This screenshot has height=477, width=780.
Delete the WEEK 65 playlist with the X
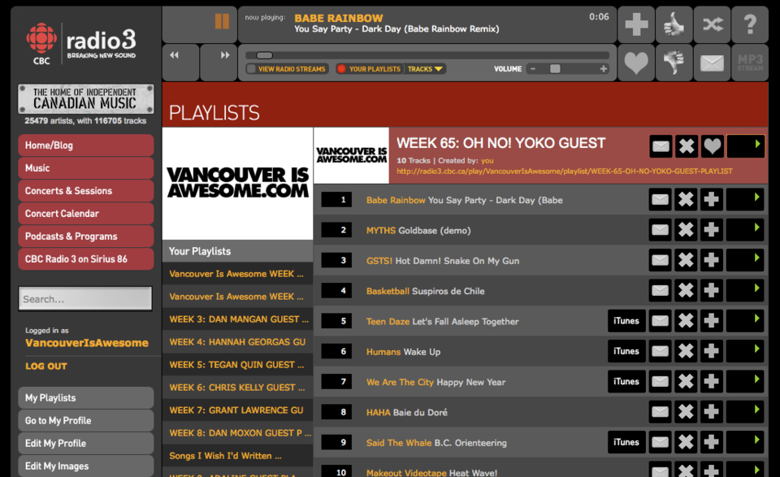click(687, 146)
